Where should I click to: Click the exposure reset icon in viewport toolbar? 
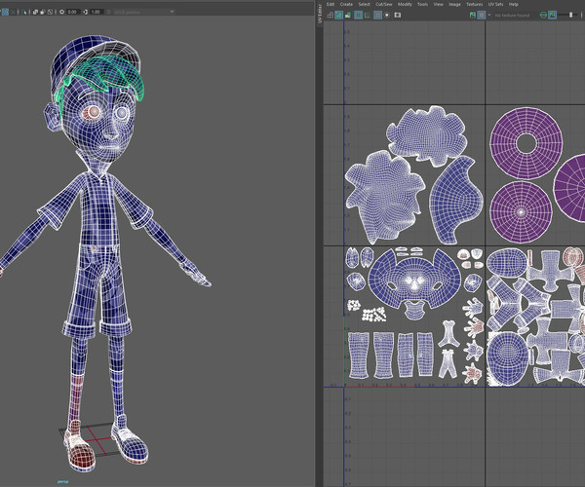pos(62,12)
